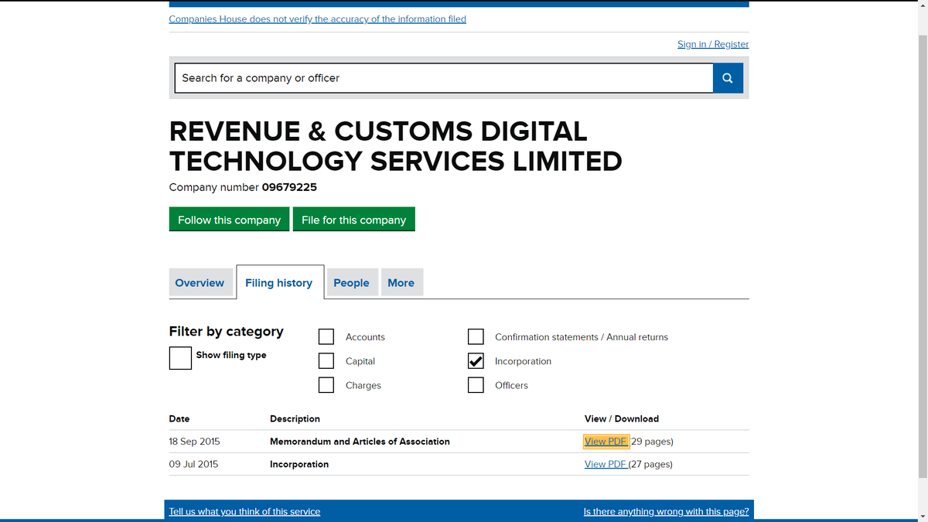Select the Filing history tab
Viewport: 928px width, 522px height.
(x=279, y=283)
